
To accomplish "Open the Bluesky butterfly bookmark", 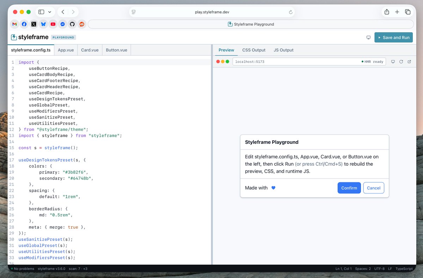I will tap(43, 24).
